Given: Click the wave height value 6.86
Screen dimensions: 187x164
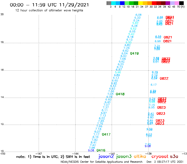Looking at the screenshot, I should click(x=117, y=75).
